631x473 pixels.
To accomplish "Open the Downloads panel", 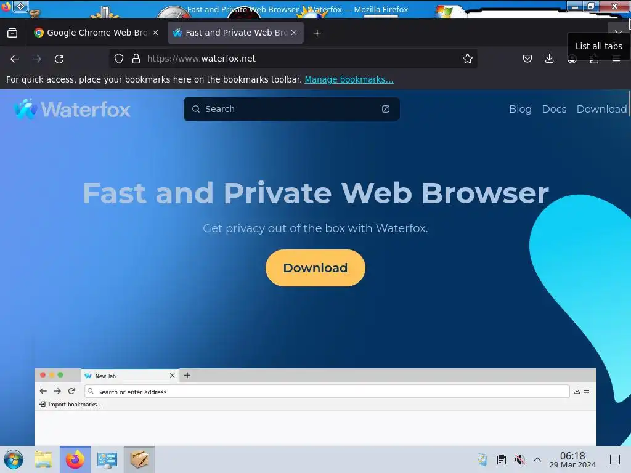I will tap(549, 59).
